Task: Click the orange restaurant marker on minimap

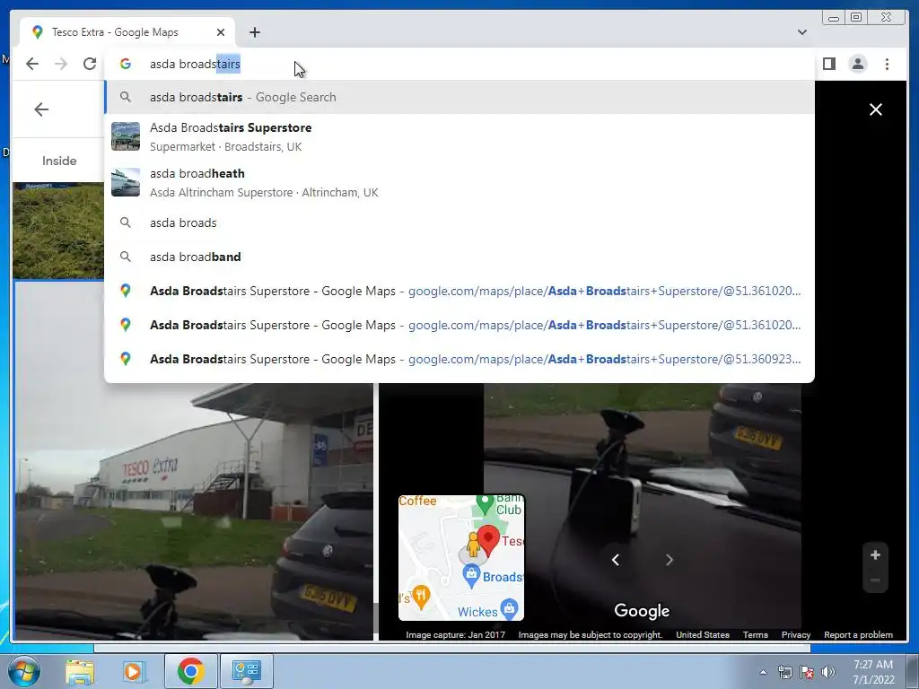Action: (x=421, y=597)
